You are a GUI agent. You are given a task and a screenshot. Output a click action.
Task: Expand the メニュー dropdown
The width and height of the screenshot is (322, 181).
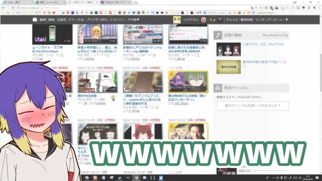pos(280,20)
